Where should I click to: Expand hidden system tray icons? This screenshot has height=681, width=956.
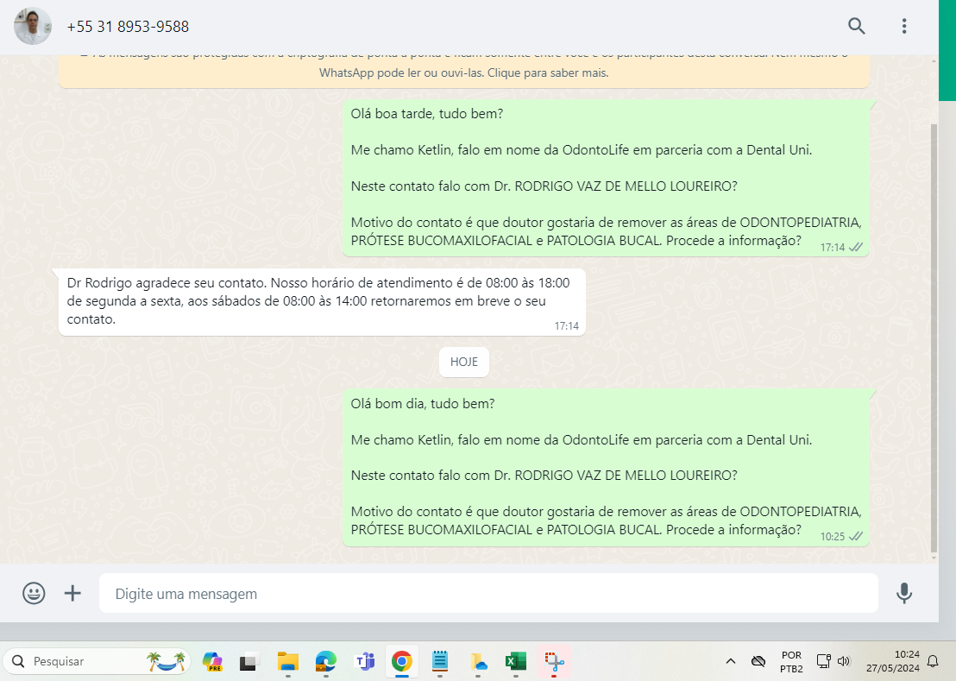pos(731,661)
